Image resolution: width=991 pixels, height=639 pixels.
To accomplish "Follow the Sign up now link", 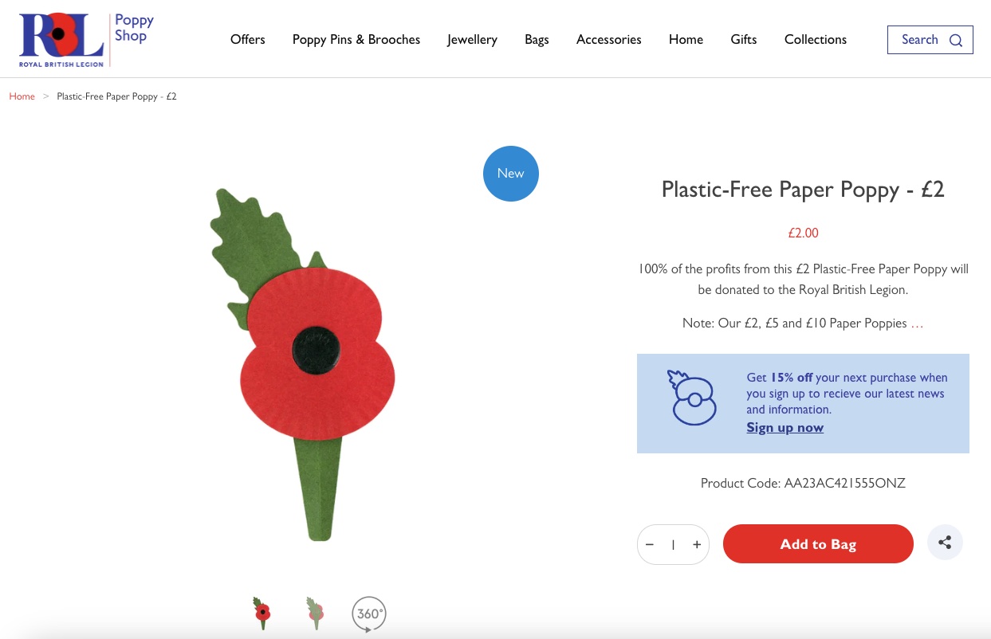I will click(785, 427).
